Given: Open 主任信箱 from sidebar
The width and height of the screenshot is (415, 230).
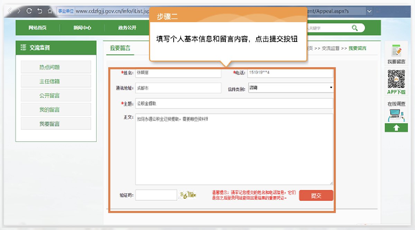Looking at the screenshot, I should click(x=56, y=81).
